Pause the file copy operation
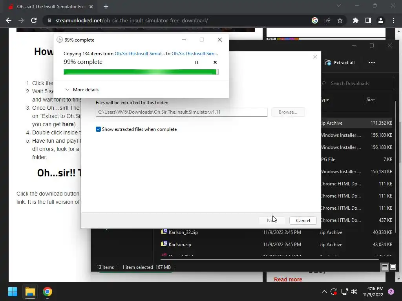Screen dimensions: 402x301 coord(197,62)
